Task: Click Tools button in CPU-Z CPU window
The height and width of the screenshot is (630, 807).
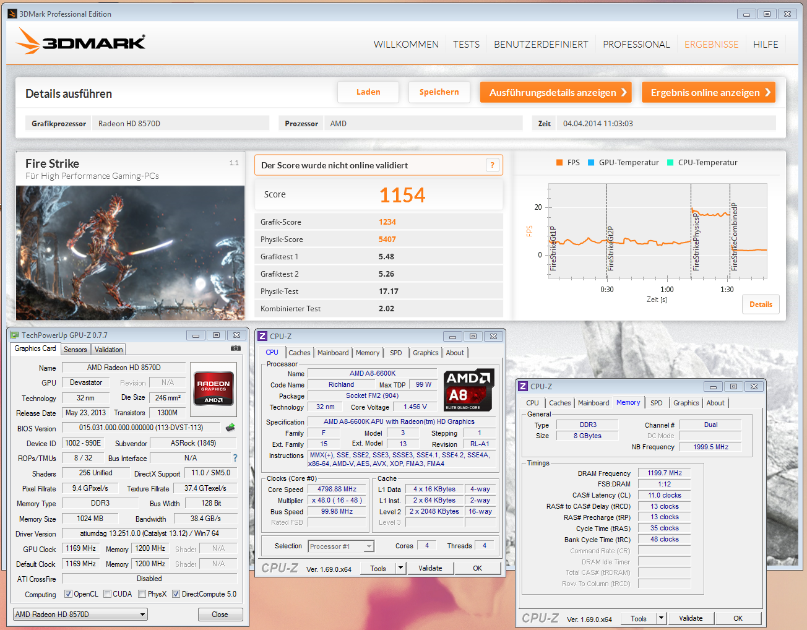Action: pos(378,568)
